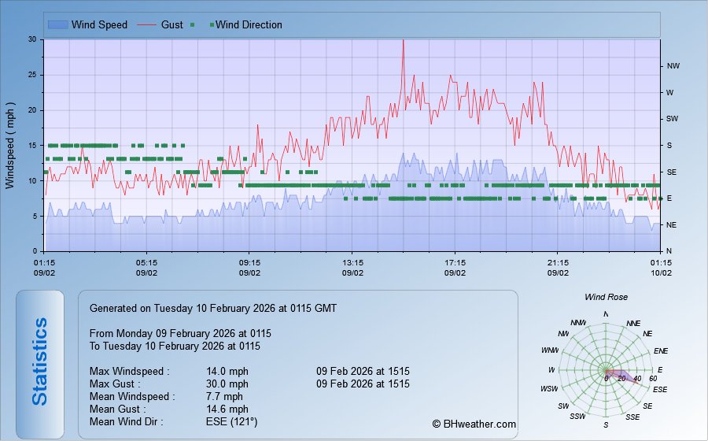708x441 pixels.
Task: Click the SW label on right axis
Action: (673, 119)
